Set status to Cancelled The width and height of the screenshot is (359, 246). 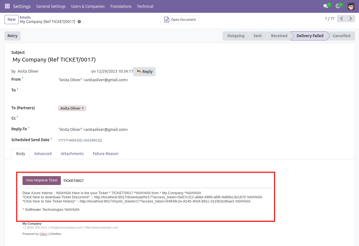point(341,36)
